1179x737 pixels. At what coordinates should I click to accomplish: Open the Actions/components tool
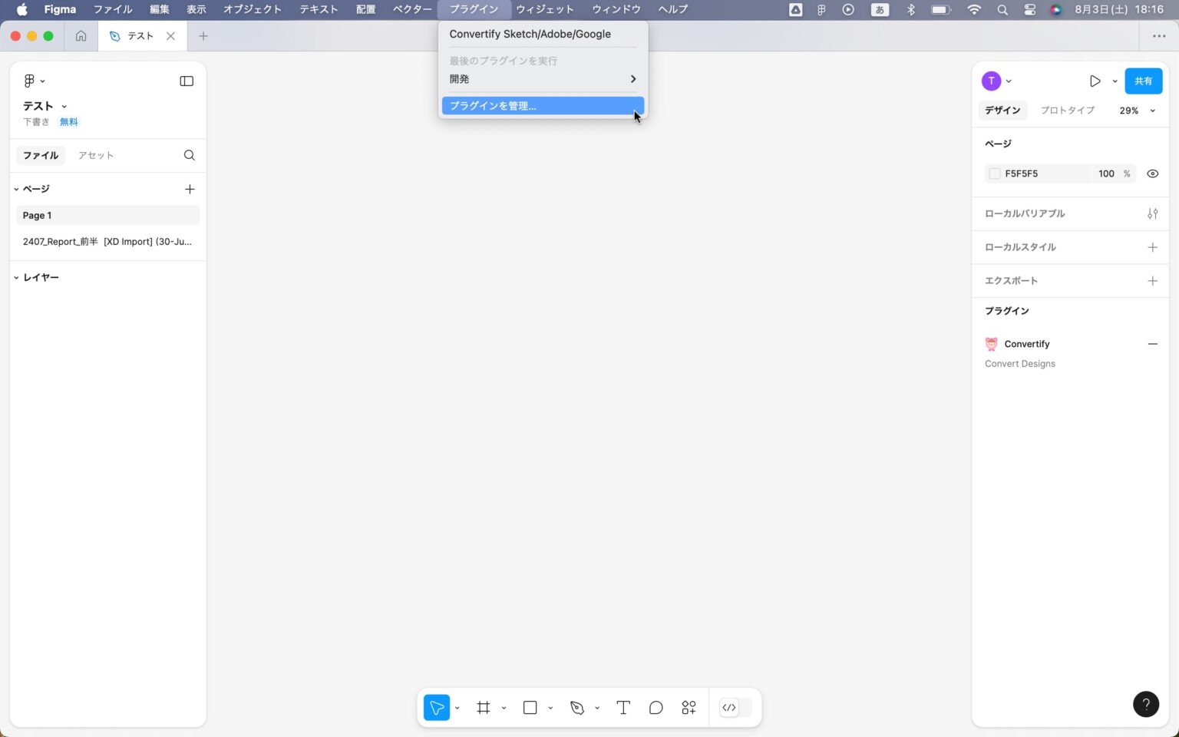689,708
